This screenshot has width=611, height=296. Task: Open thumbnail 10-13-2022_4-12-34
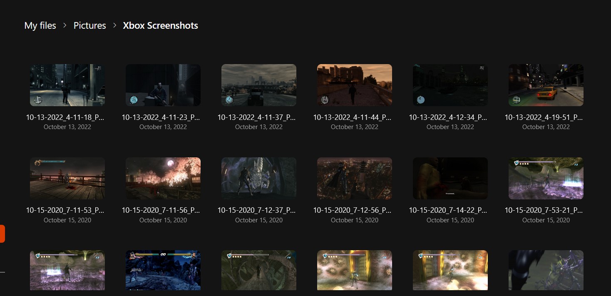click(450, 85)
